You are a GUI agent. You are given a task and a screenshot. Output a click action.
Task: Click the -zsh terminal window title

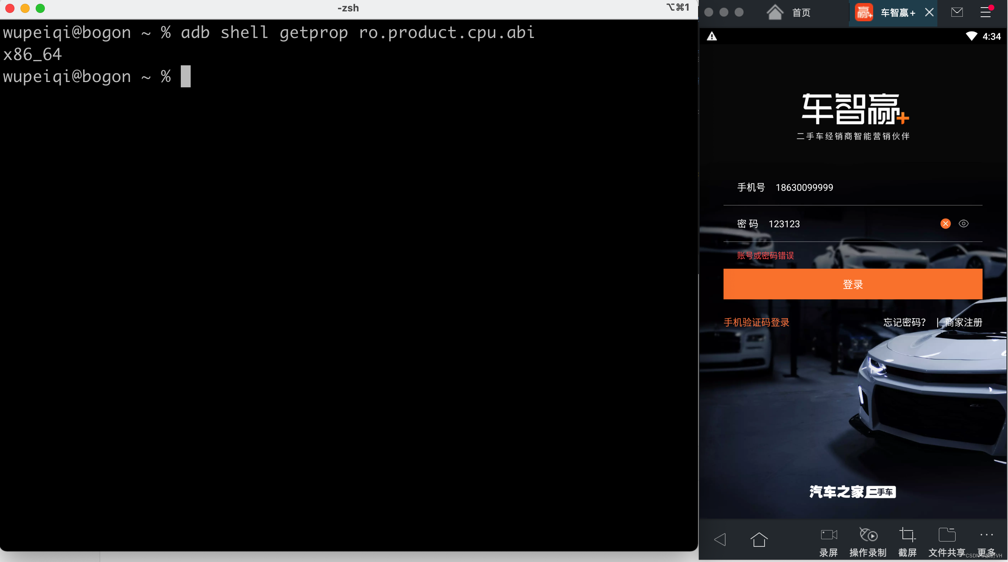[348, 8]
